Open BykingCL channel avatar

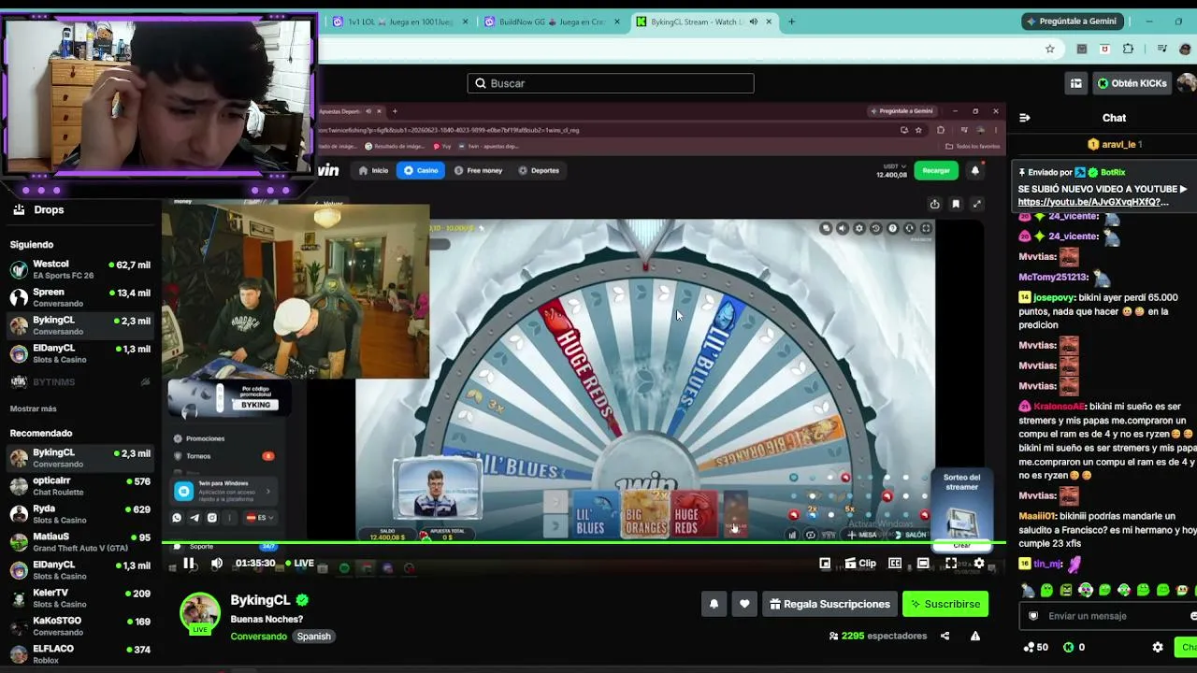click(x=199, y=612)
